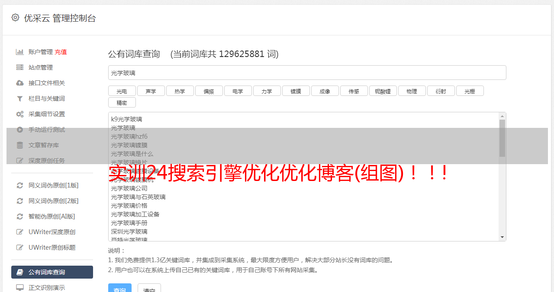Select result line 光学玻璃加工设备
This screenshot has width=554, height=292.
pyautogui.click(x=135, y=214)
